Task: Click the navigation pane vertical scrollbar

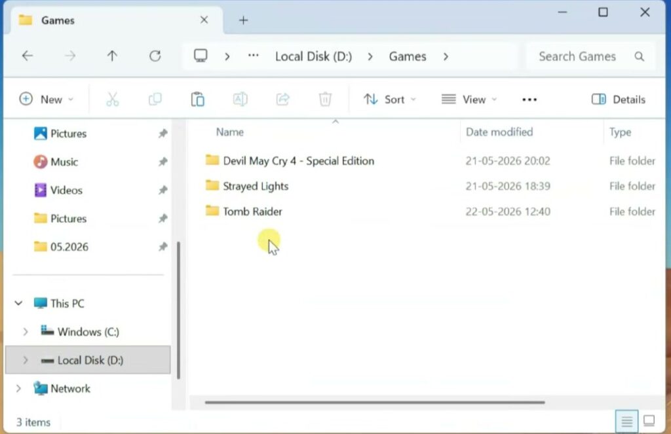Action: tap(178, 310)
